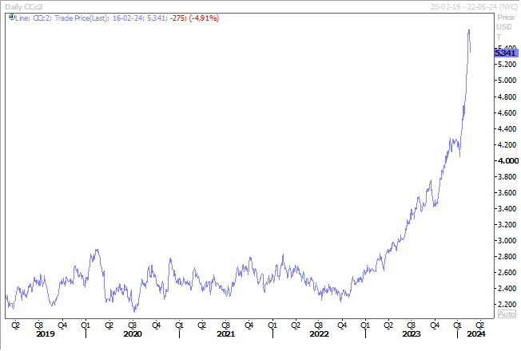Screen dimensions: 521x351
Task: Click the 2.600 price axis label
Action: click(x=507, y=273)
